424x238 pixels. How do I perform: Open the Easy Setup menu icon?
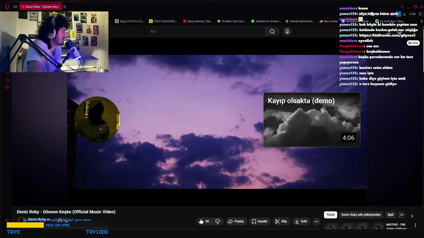click(x=420, y=14)
